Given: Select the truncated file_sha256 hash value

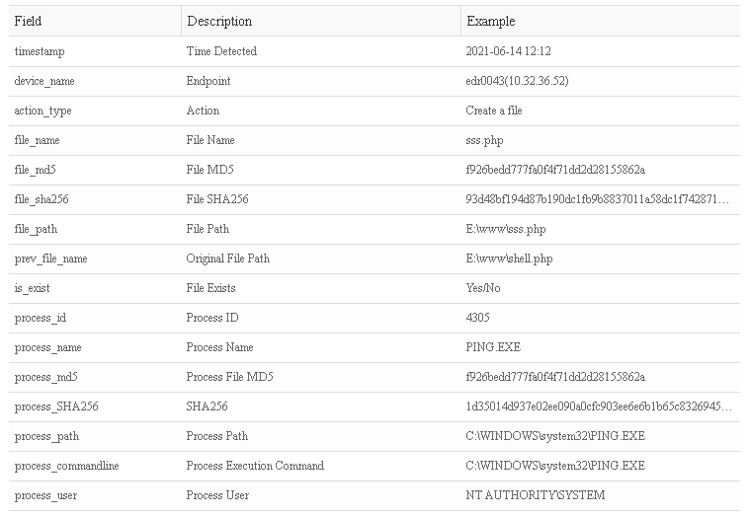Looking at the screenshot, I should (x=598, y=199).
